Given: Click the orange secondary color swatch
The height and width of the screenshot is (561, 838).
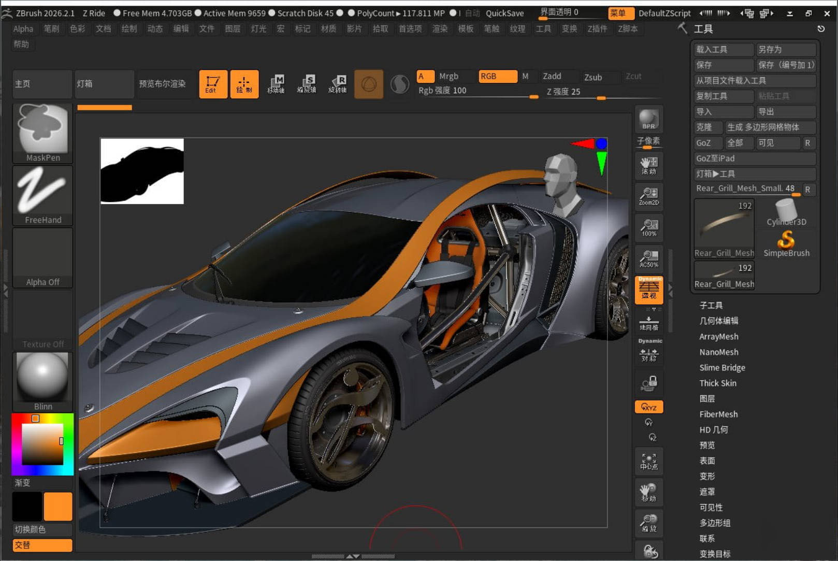Looking at the screenshot, I should (x=57, y=506).
